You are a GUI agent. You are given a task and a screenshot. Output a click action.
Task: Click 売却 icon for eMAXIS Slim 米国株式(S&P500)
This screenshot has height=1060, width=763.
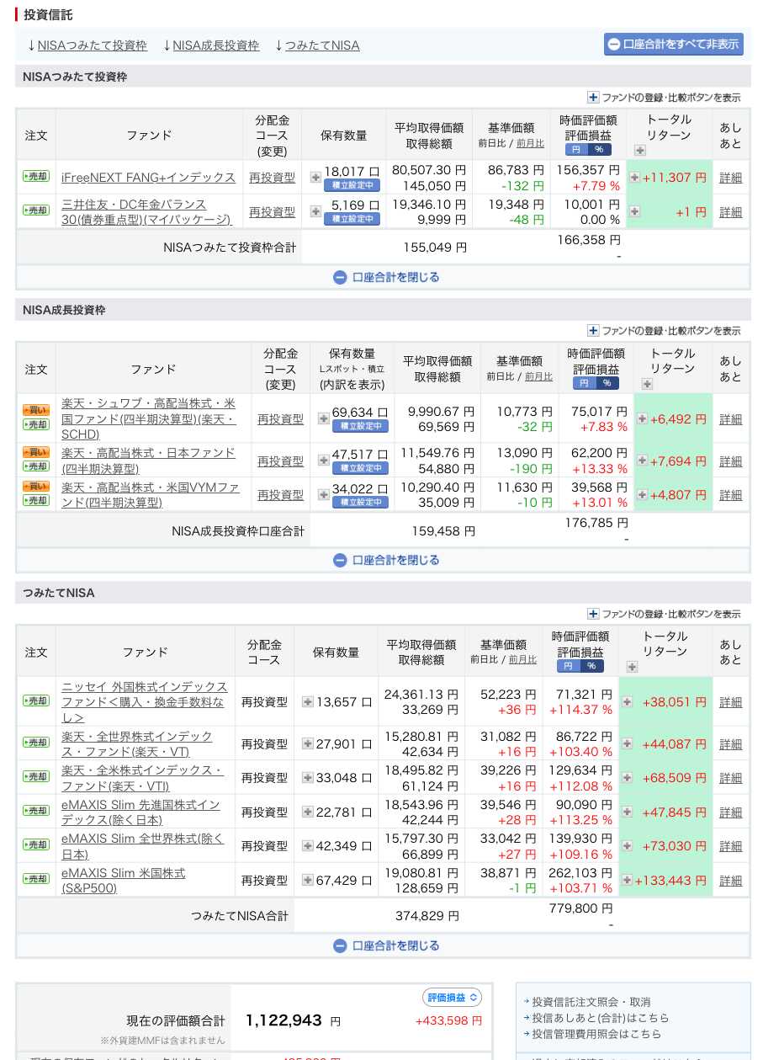pyautogui.click(x=36, y=879)
